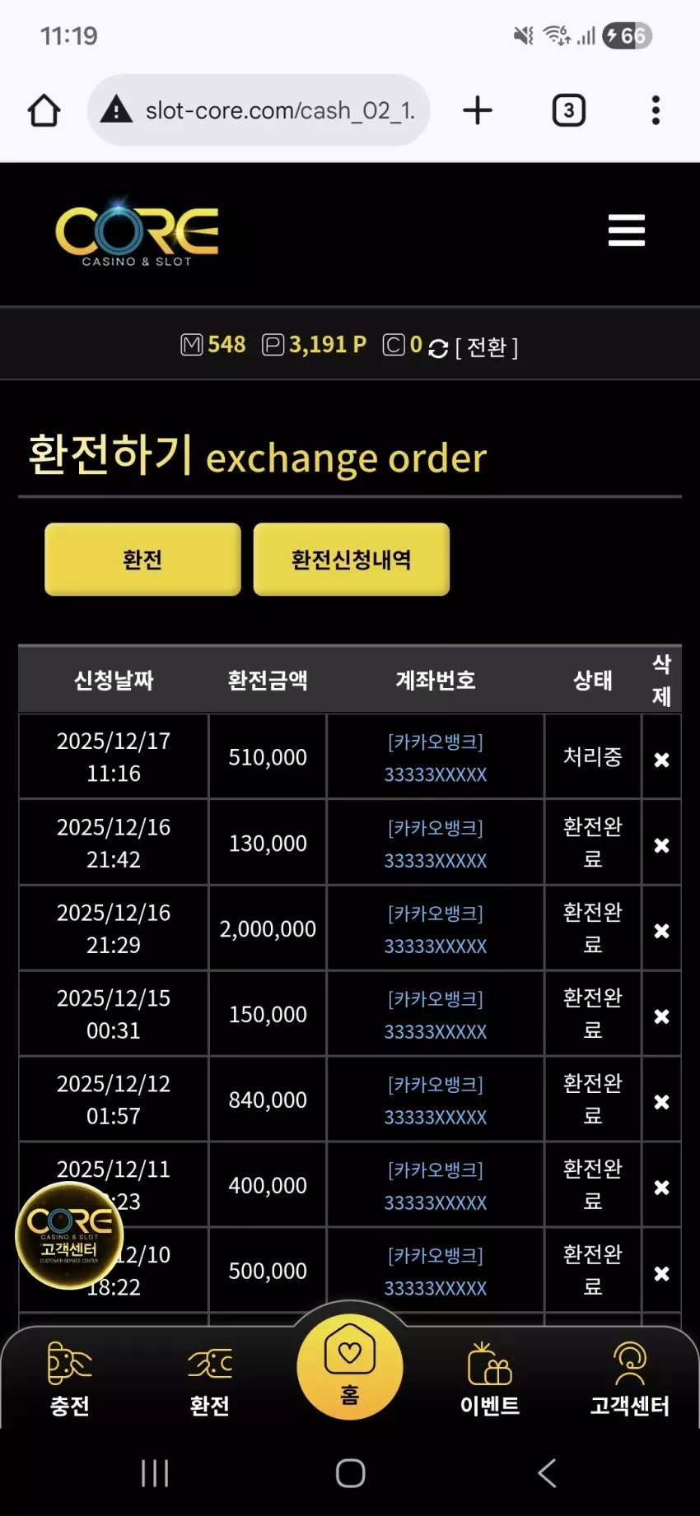Switch to the 환전신청내역 tab
700x1516 pixels.
[352, 560]
